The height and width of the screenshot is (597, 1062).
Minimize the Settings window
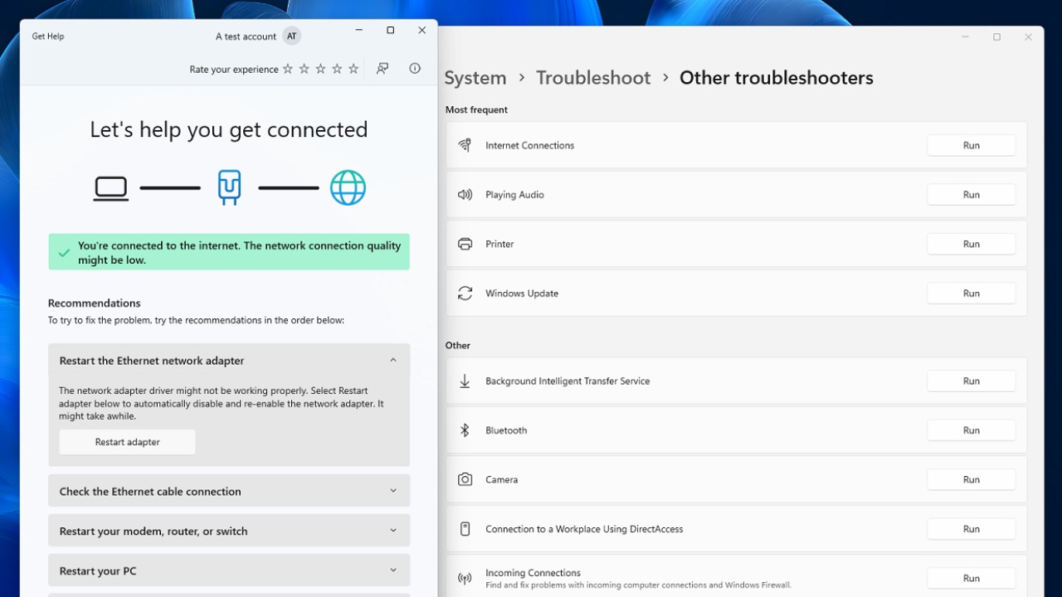point(966,37)
